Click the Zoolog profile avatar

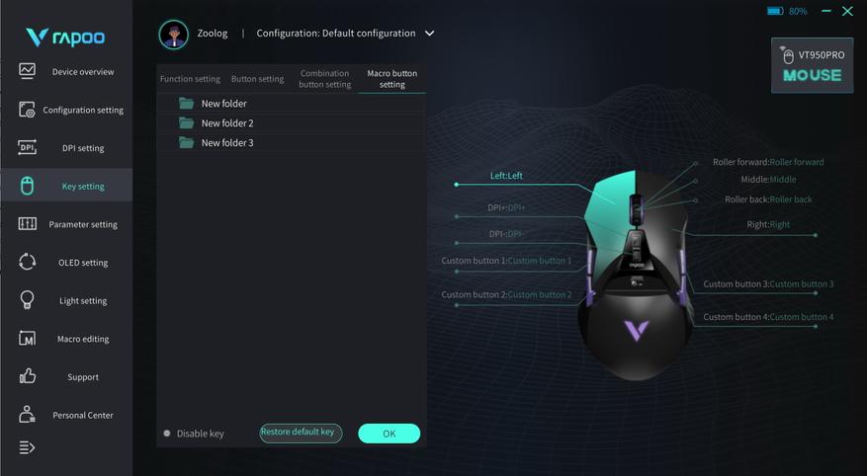pyautogui.click(x=174, y=35)
